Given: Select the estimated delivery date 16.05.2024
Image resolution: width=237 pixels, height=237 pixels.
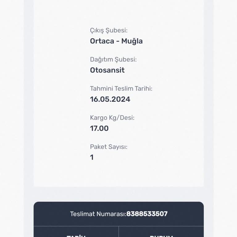Looking at the screenshot, I should (x=110, y=99).
